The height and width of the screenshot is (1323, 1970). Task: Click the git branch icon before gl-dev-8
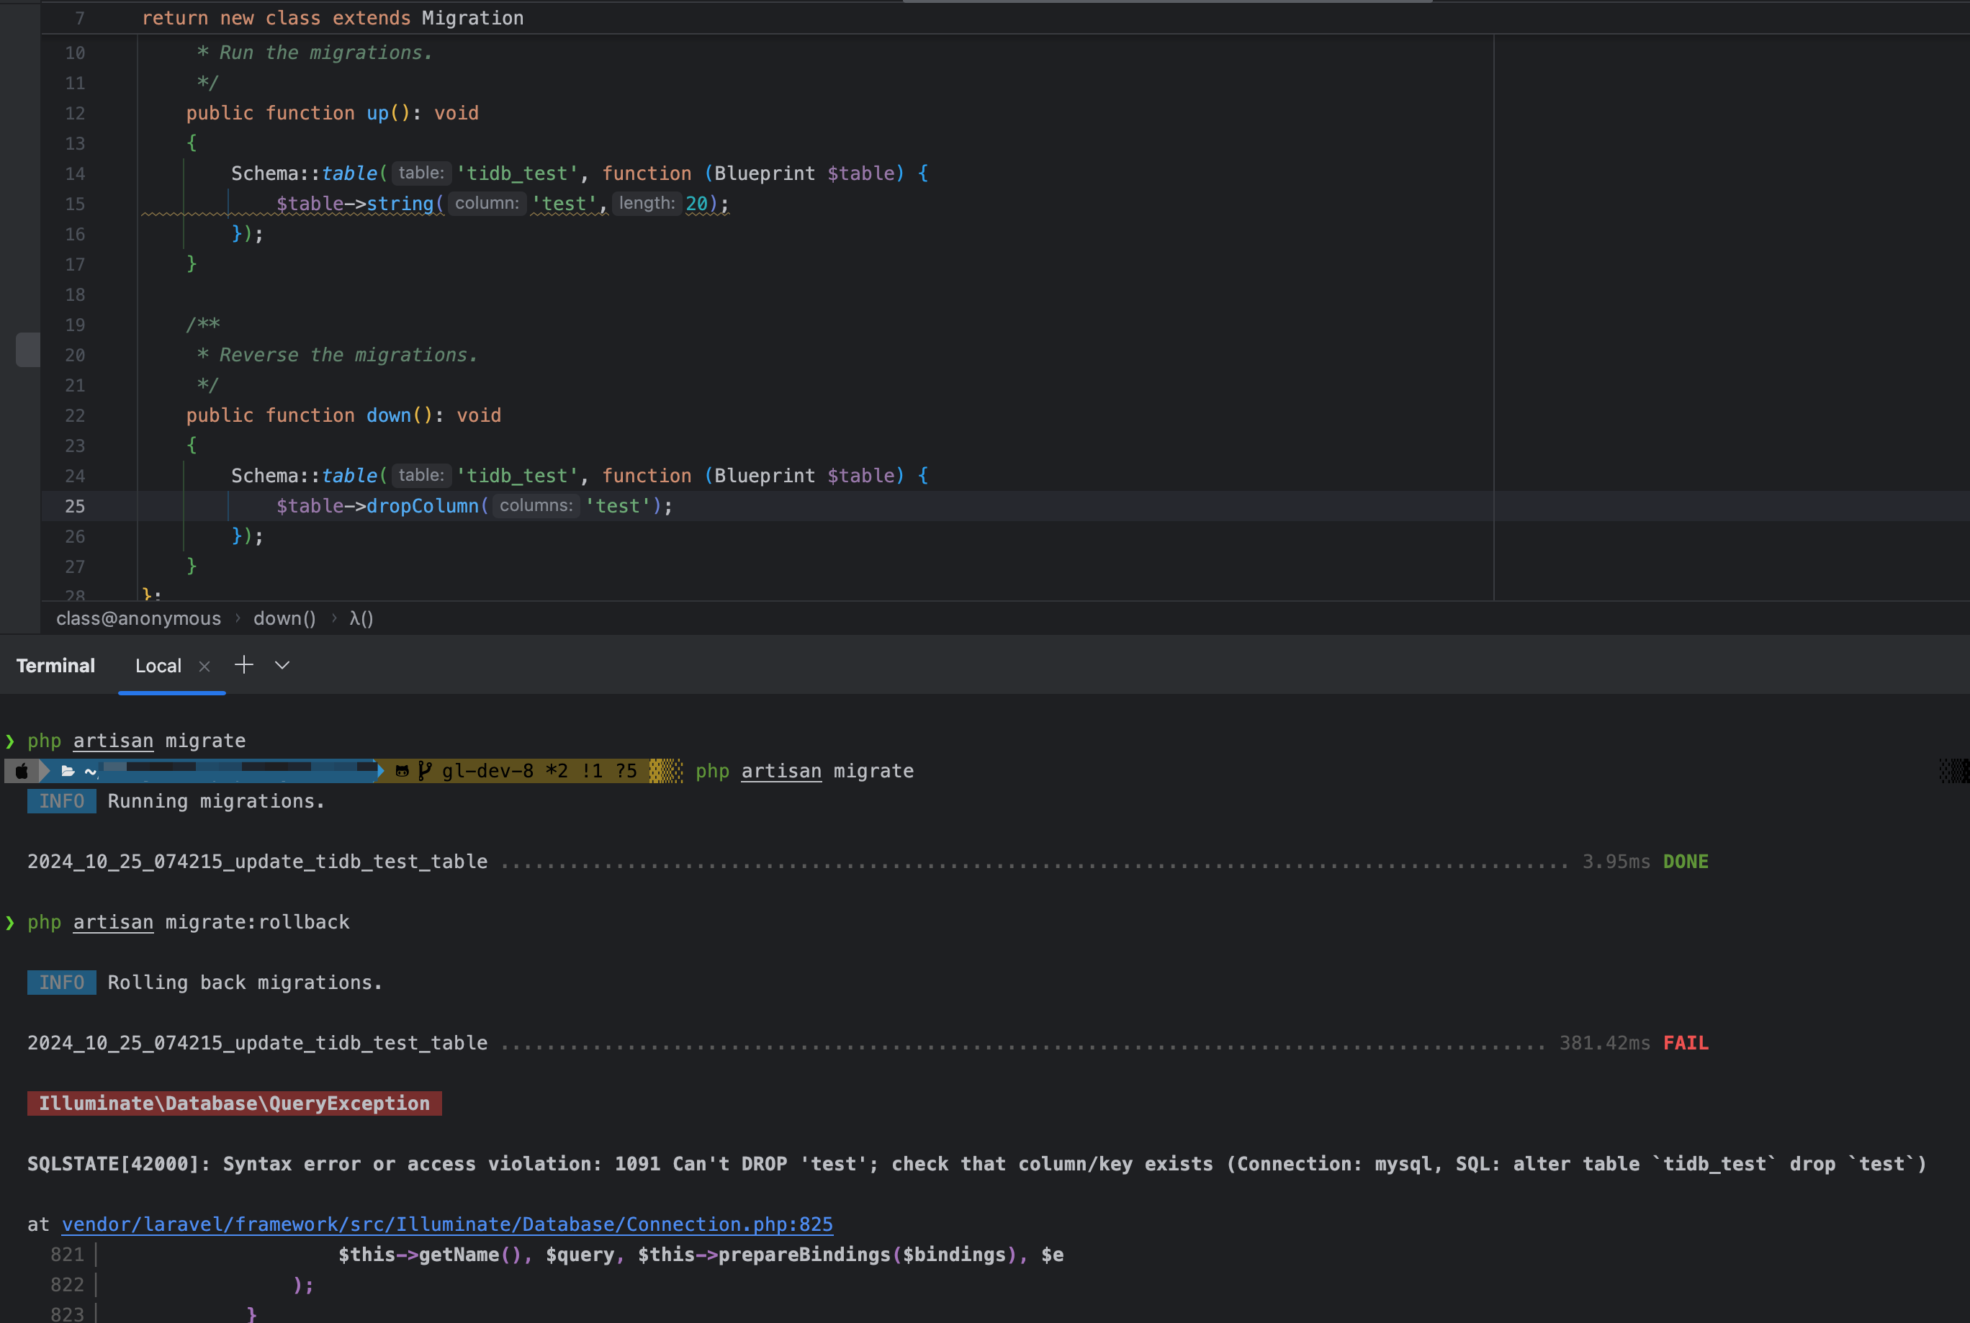click(425, 770)
